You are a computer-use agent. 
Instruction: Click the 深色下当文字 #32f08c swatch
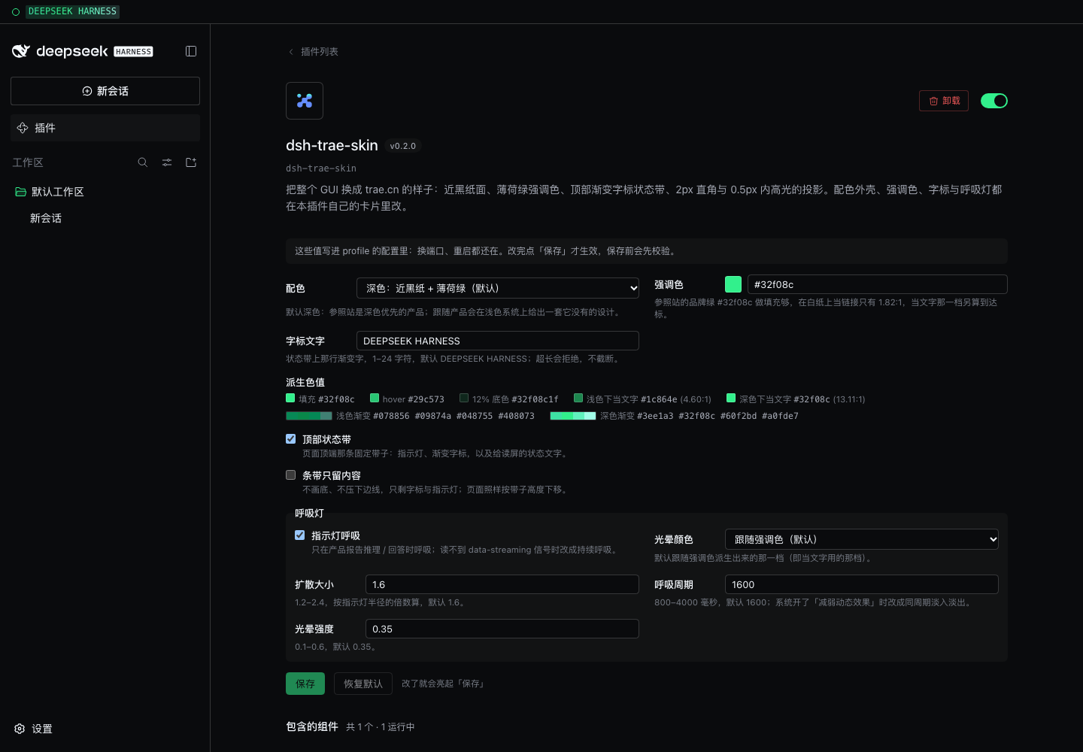pos(731,399)
